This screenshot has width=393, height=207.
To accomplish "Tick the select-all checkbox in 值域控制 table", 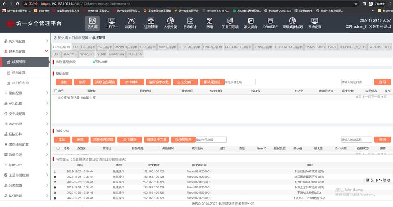I will click(x=58, y=148).
